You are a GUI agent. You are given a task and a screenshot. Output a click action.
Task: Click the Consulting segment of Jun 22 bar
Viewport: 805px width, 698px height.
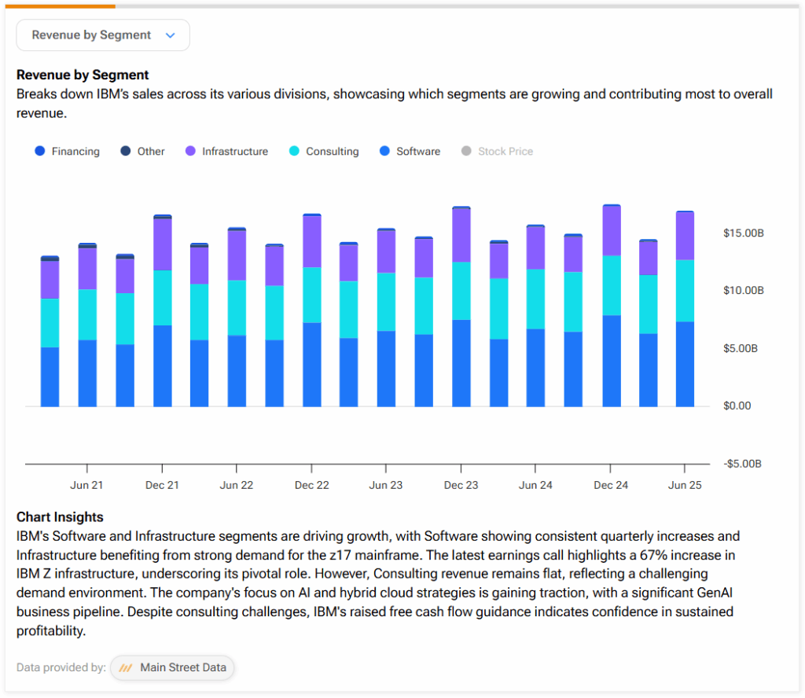(x=237, y=307)
